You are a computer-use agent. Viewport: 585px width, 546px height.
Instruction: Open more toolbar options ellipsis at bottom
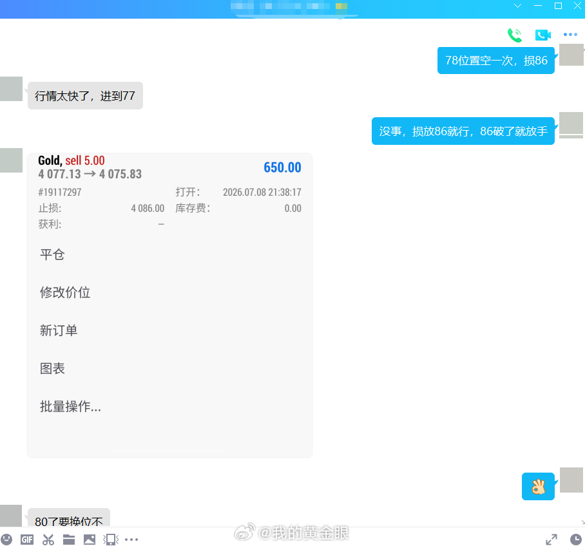click(131, 540)
